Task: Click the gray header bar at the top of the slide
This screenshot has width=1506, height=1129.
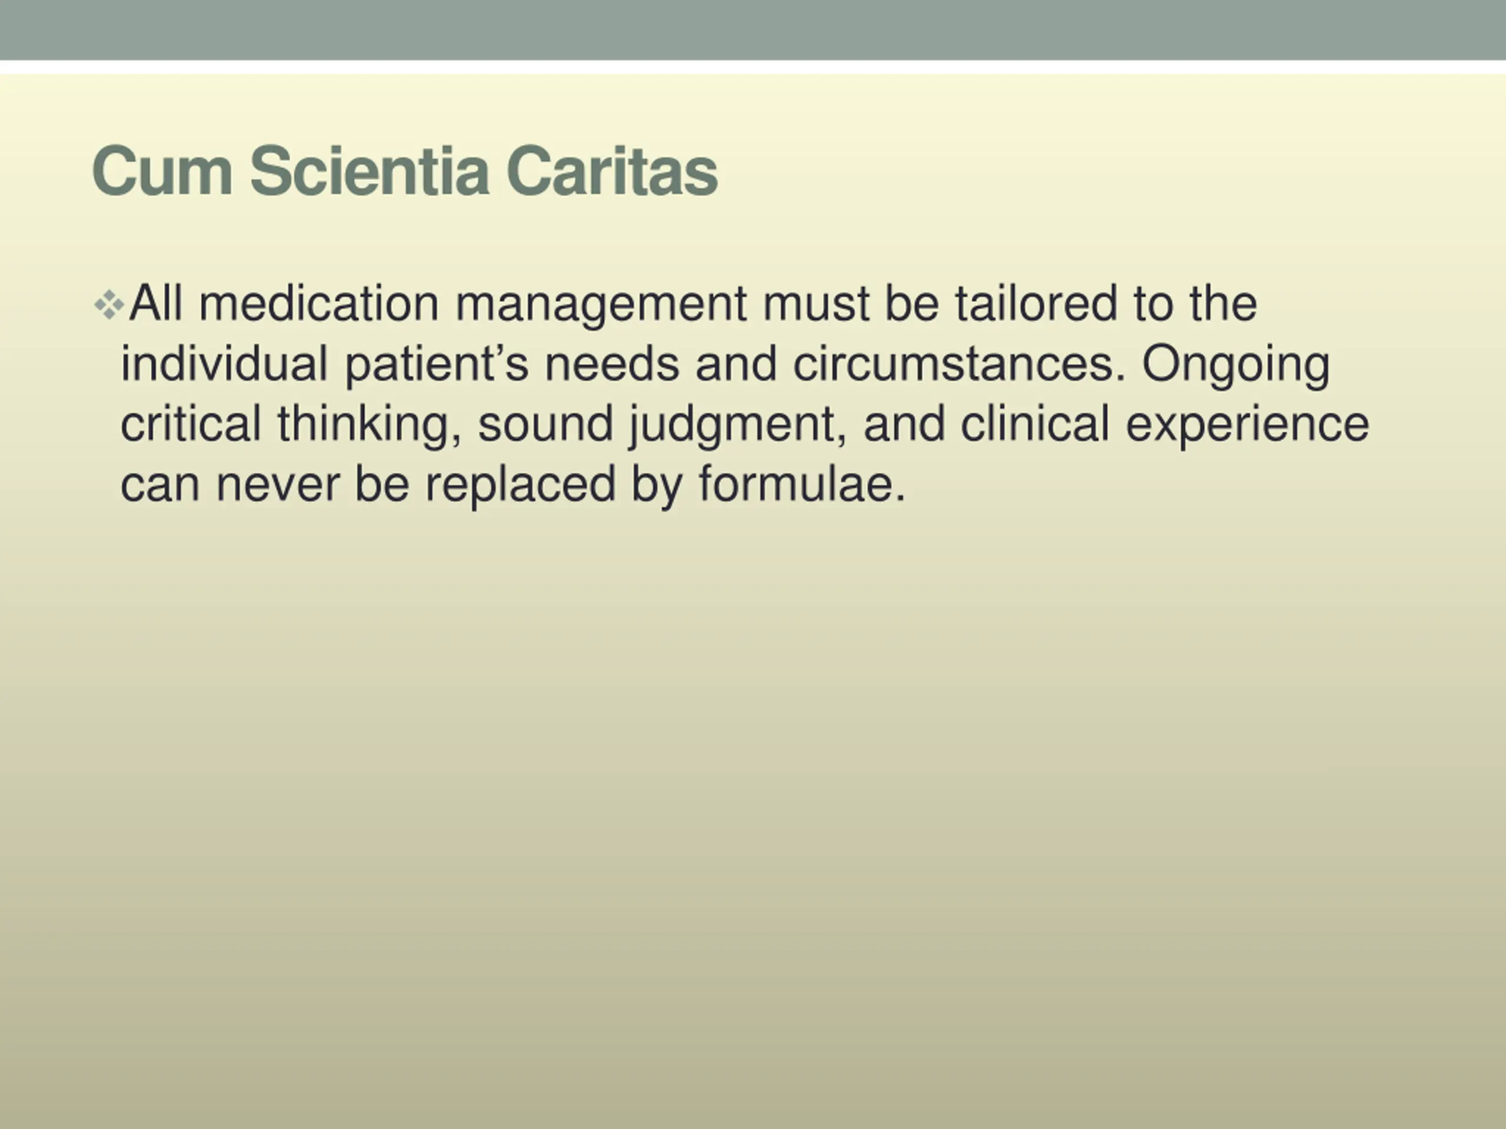Action: [753, 30]
